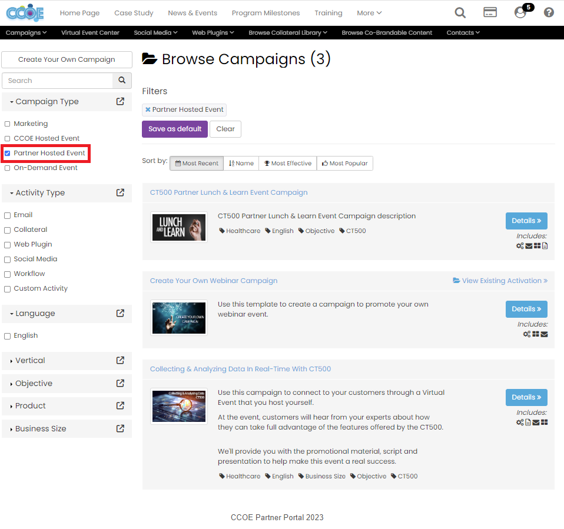Check the Collateral activity type
564x529 pixels.
[7, 230]
